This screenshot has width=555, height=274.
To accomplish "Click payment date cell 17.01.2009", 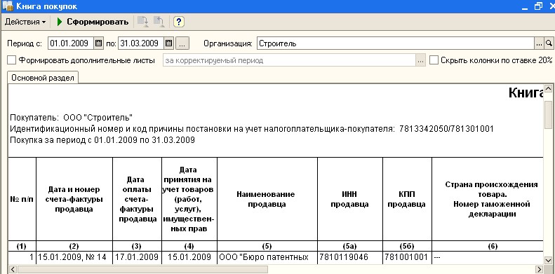I will point(137,257).
